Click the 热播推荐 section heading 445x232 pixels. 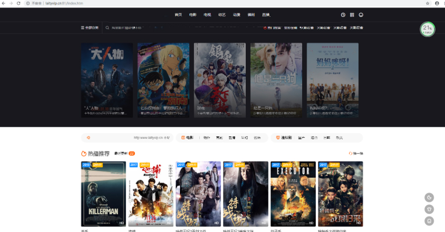pyautogui.click(x=98, y=154)
